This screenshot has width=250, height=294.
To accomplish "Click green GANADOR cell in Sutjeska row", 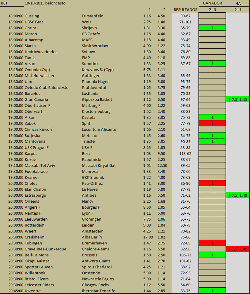I will point(212,136).
